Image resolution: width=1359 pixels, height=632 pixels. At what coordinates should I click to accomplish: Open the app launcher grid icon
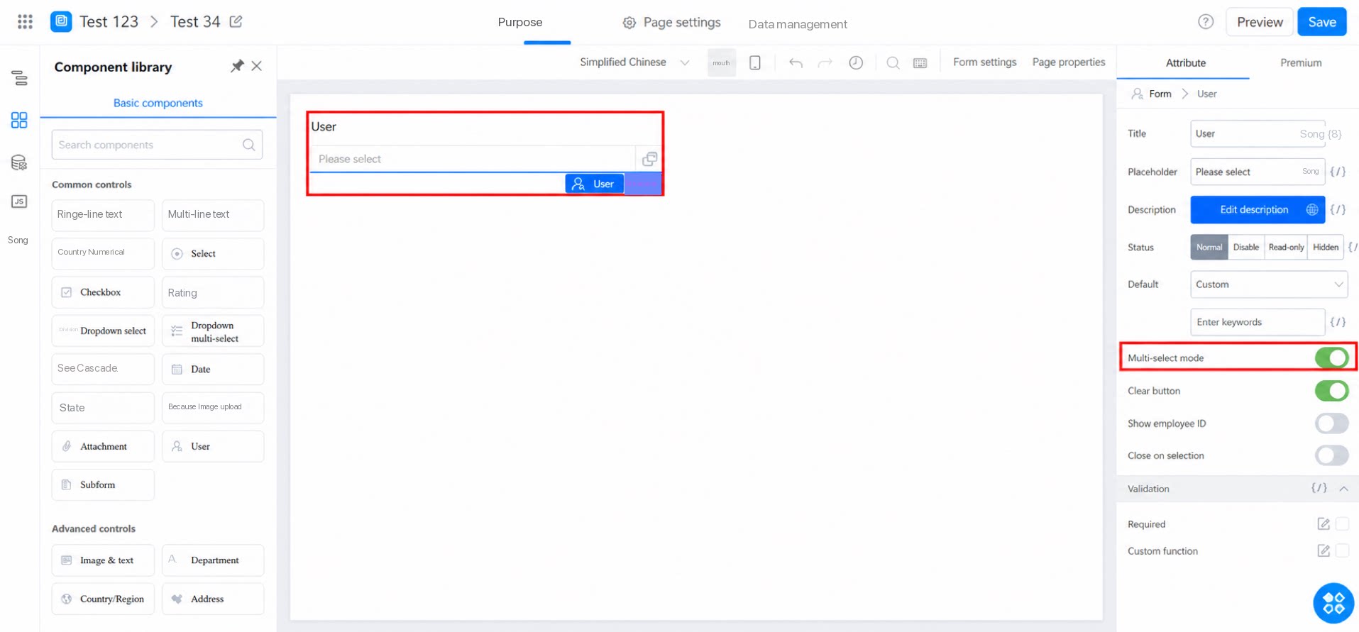pyautogui.click(x=25, y=22)
